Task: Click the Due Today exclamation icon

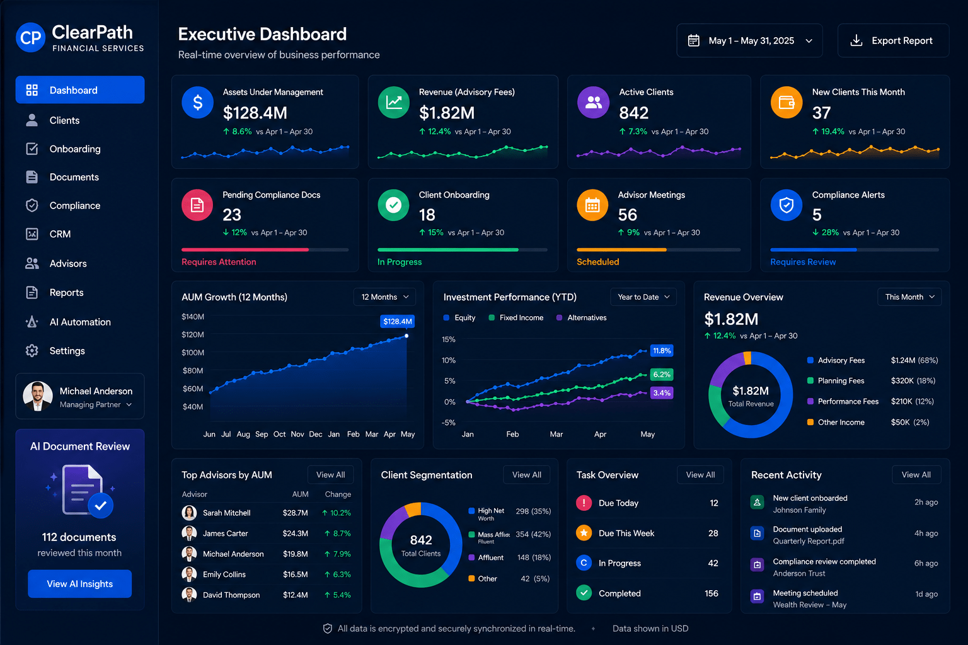Action: click(x=584, y=503)
